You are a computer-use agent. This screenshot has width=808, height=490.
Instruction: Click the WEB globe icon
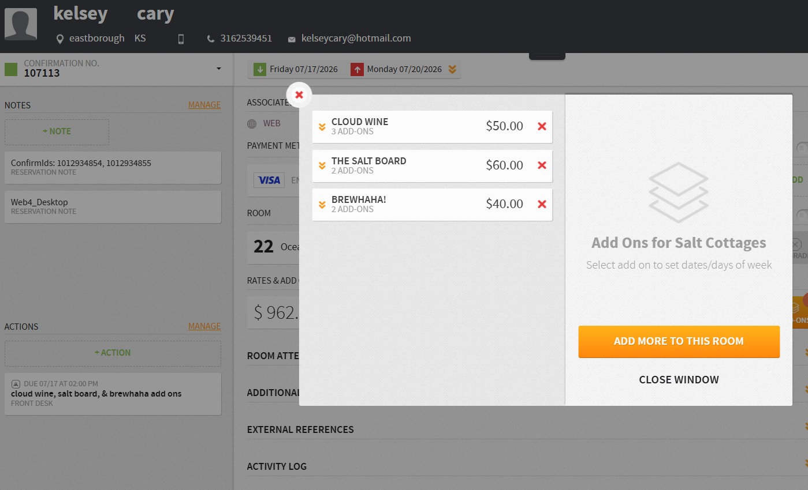252,123
